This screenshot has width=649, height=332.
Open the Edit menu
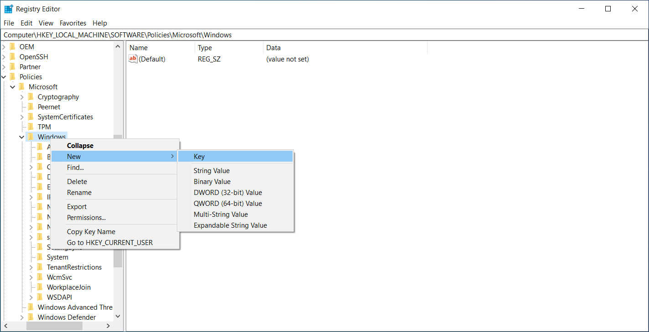tap(26, 23)
